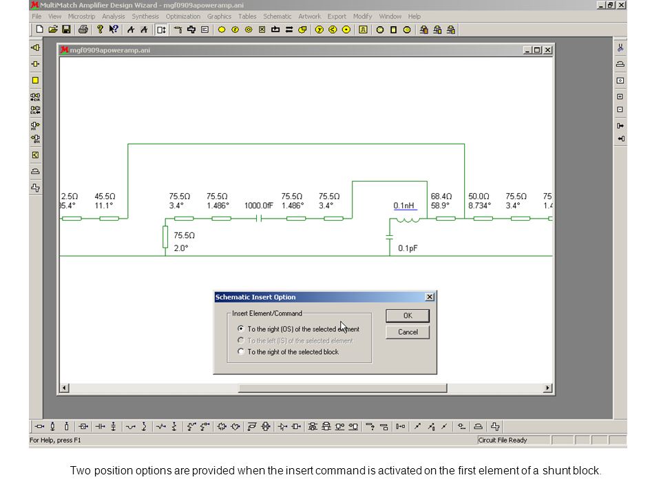
Task: Select 'To the right (OS) of the selected element'
Action: coord(299,329)
